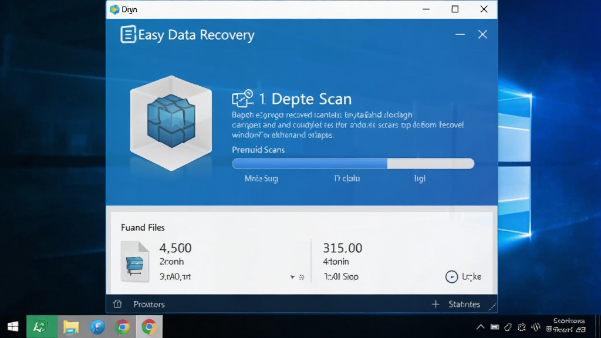Open the green app on the taskbar

tap(42, 326)
